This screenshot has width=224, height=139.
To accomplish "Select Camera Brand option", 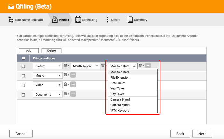I will pos(133,99).
